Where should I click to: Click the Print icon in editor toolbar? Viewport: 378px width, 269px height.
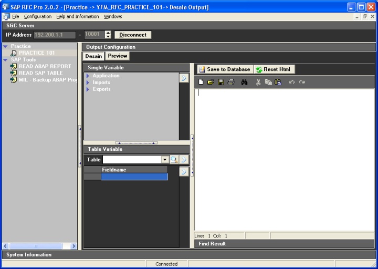(x=230, y=82)
